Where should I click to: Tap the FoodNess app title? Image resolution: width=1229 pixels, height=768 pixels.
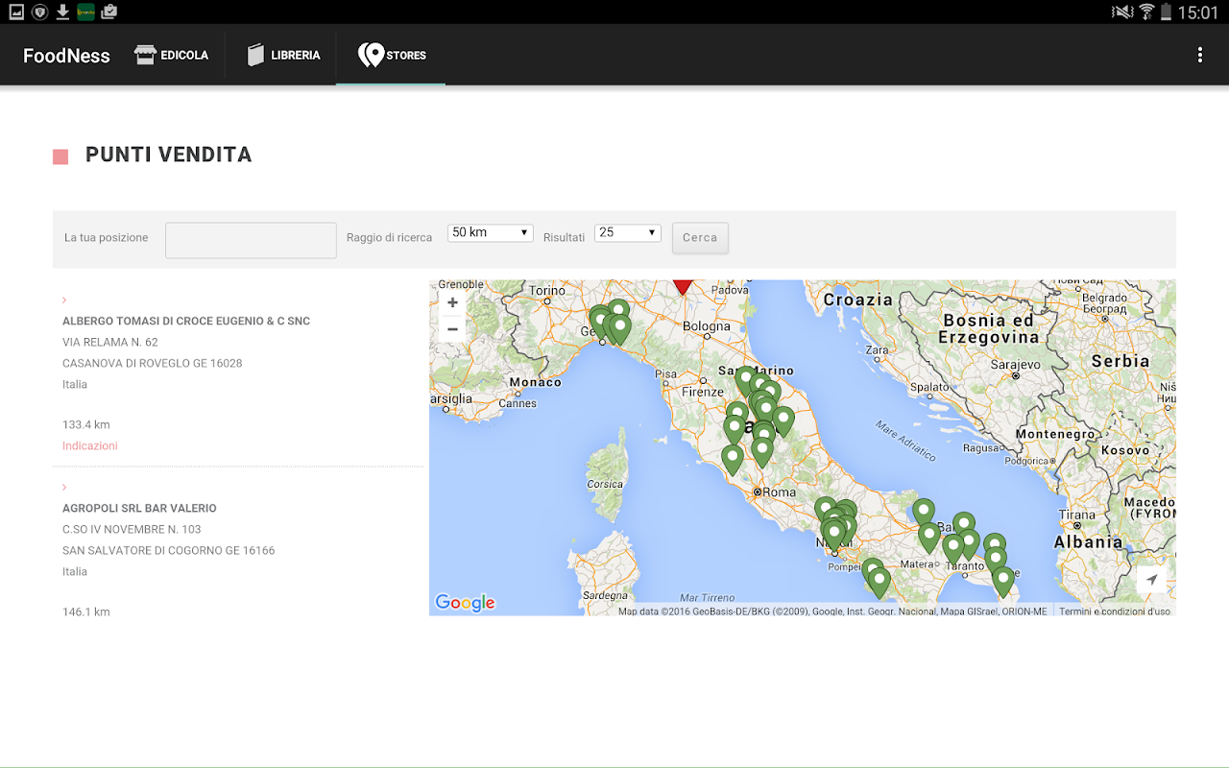tap(66, 55)
